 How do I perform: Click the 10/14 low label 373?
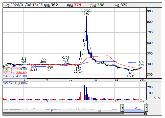(78, 68)
